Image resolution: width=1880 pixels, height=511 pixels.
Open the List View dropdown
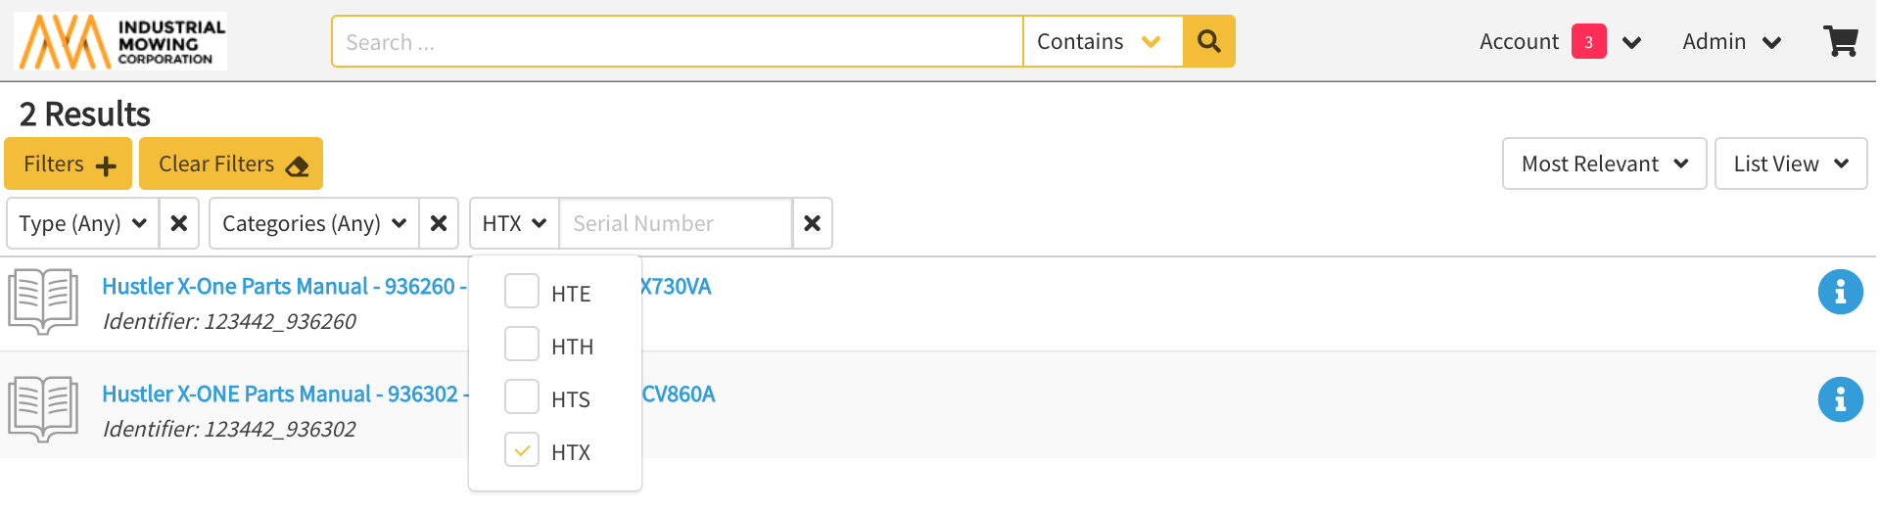pos(1790,163)
